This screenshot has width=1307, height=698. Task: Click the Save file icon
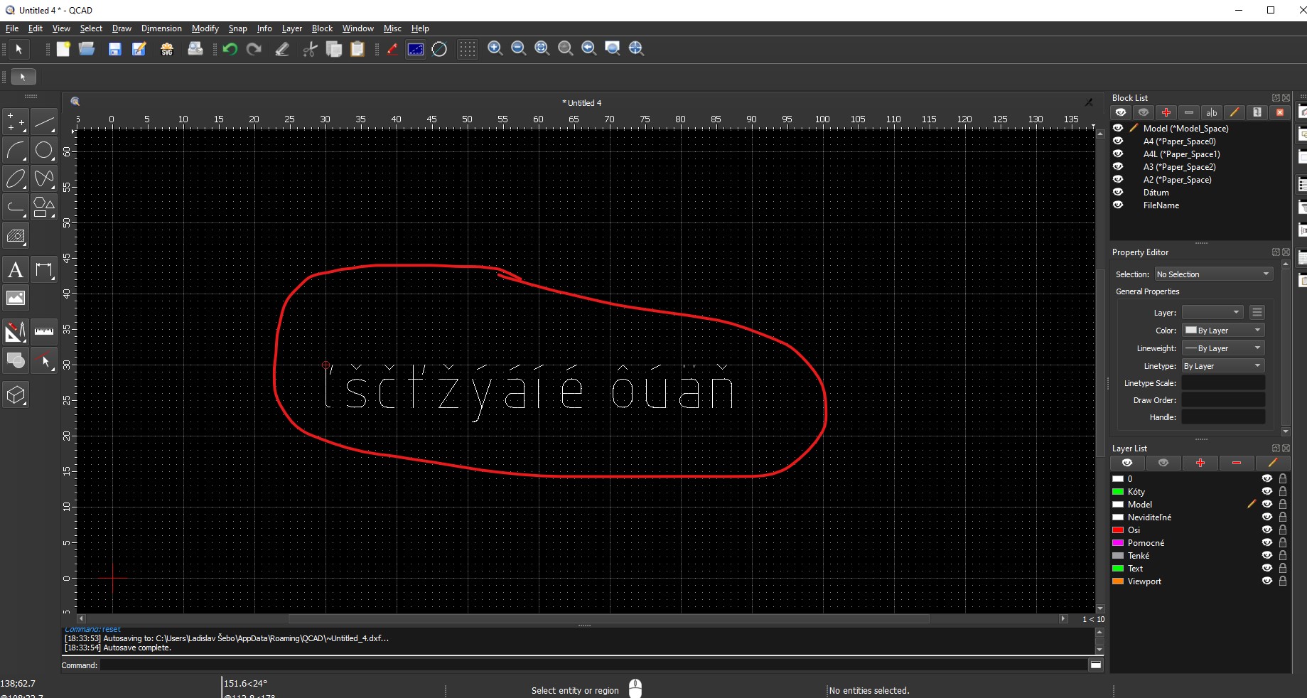(x=114, y=49)
